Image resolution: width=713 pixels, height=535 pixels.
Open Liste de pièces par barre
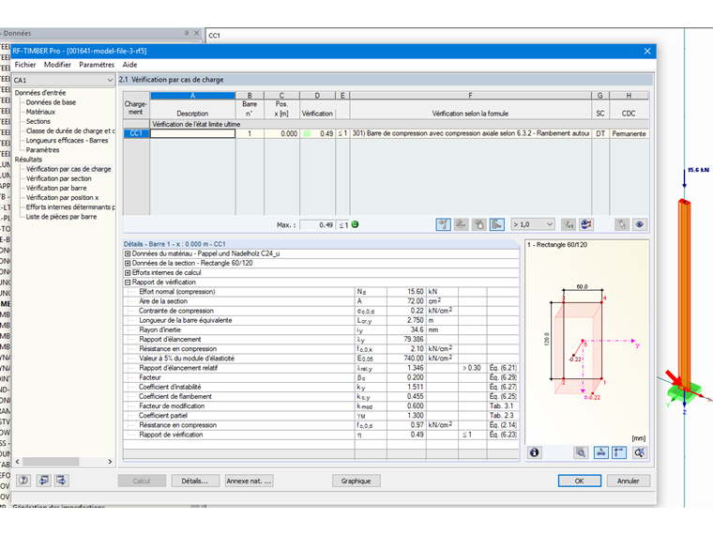[x=61, y=217]
